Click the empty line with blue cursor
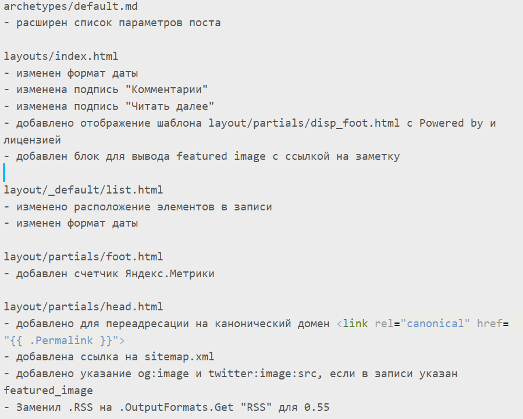Screen dimensions: 523x419 coord(4,173)
